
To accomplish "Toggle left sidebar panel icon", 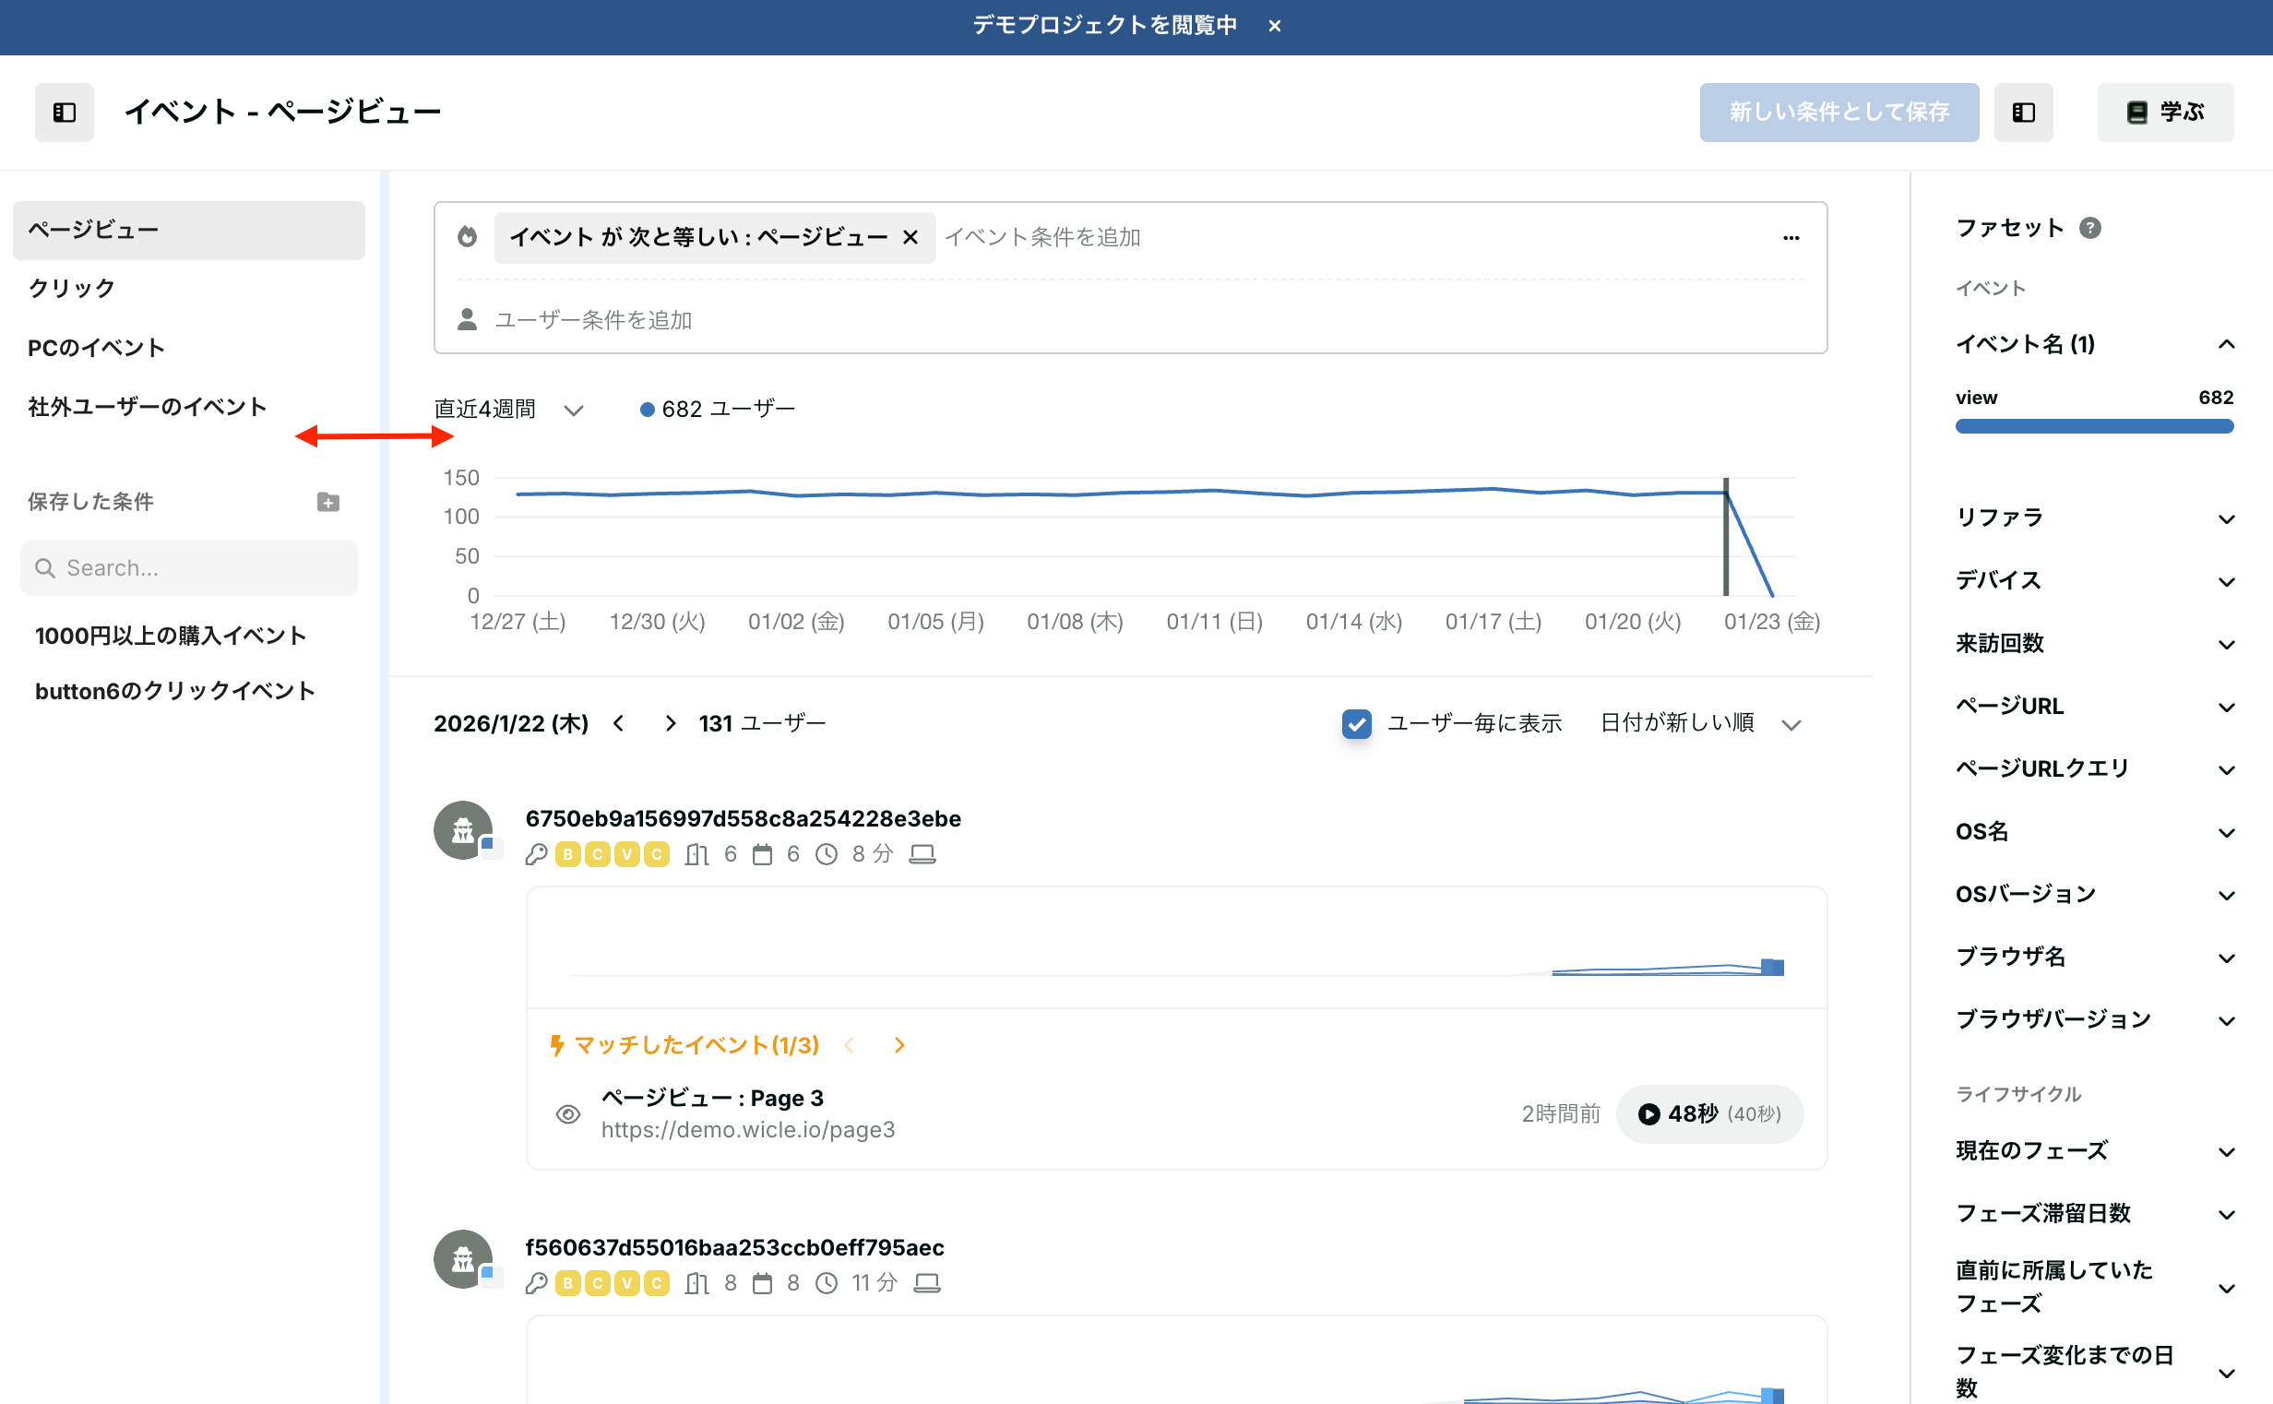I will point(64,113).
